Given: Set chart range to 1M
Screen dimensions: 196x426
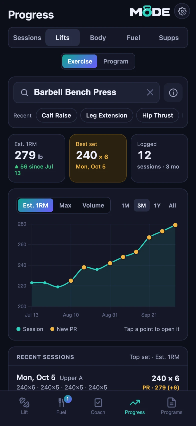Looking at the screenshot, I should point(125,205).
